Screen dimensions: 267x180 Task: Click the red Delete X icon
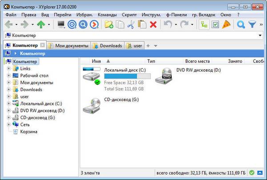(153, 24)
